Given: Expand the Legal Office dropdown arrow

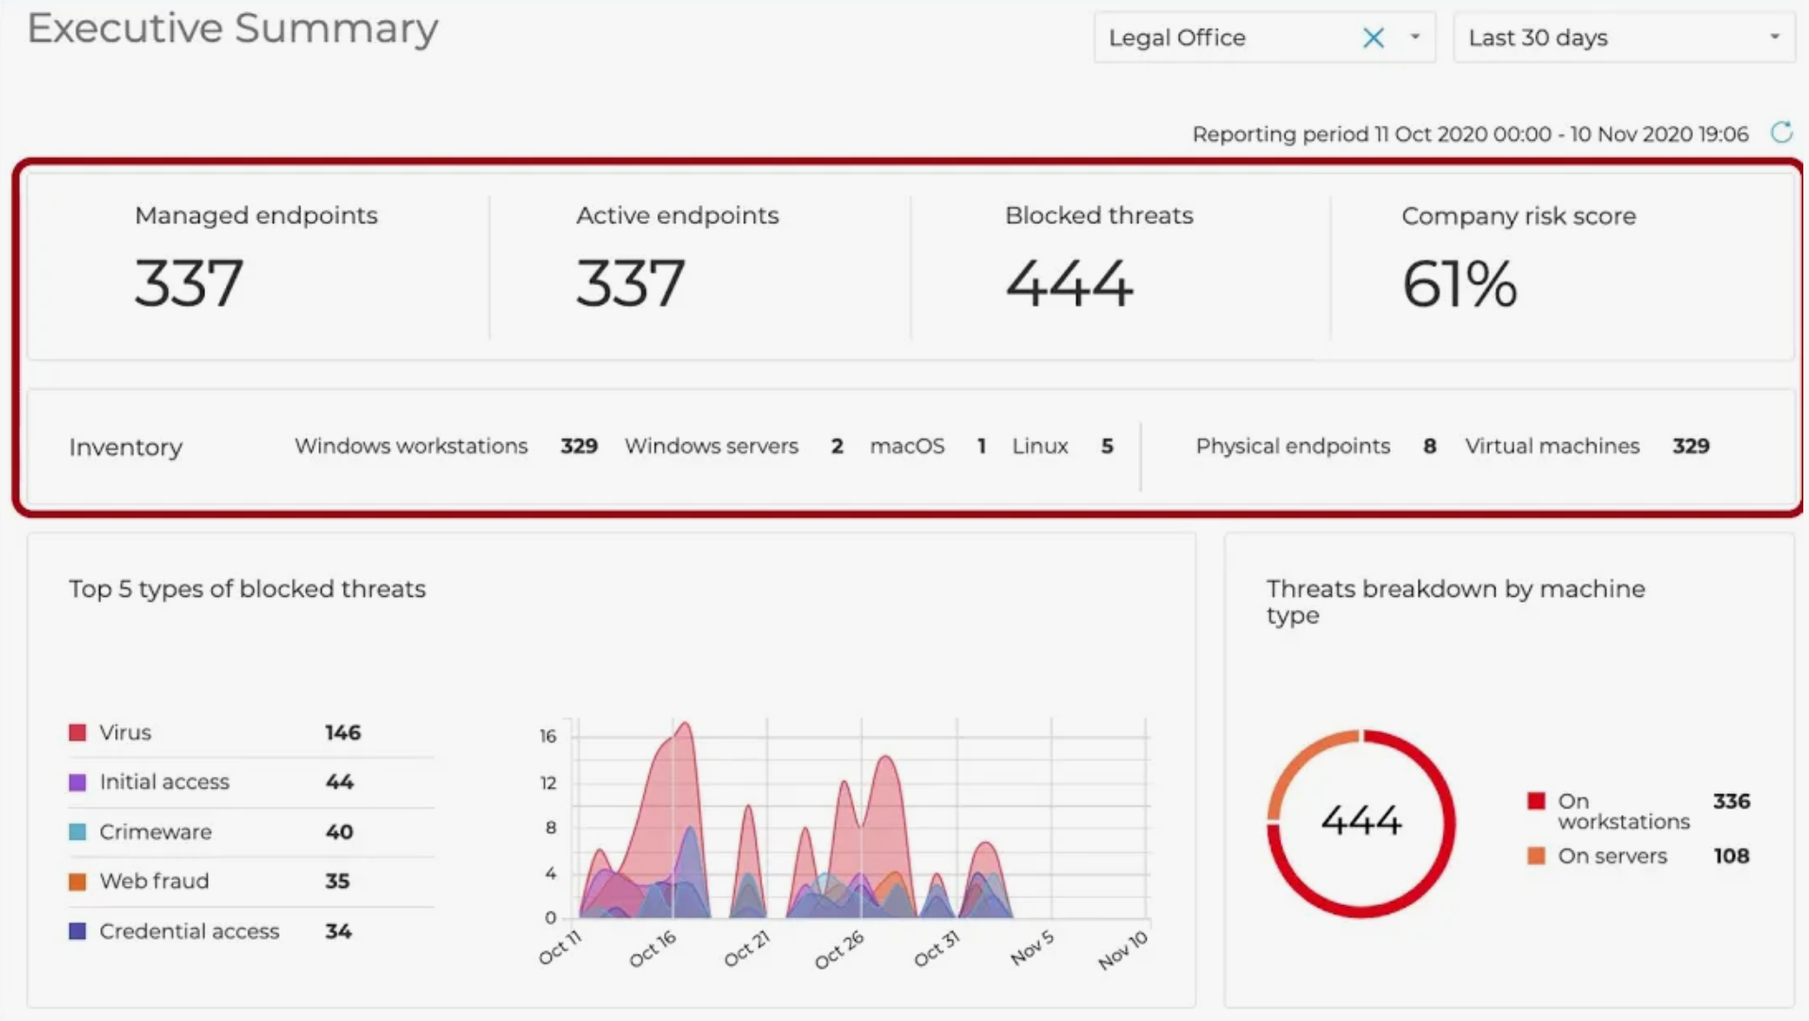Looking at the screenshot, I should [x=1414, y=38].
